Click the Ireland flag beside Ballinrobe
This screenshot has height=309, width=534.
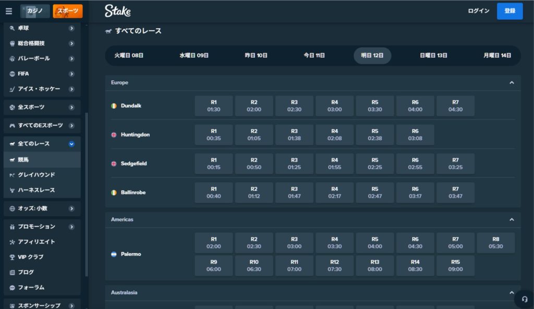pyautogui.click(x=114, y=193)
